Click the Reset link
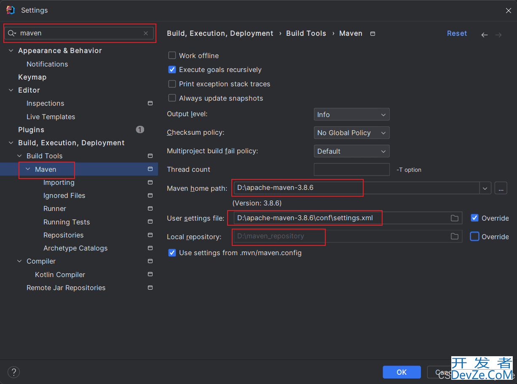517x384 pixels. pyautogui.click(x=457, y=33)
